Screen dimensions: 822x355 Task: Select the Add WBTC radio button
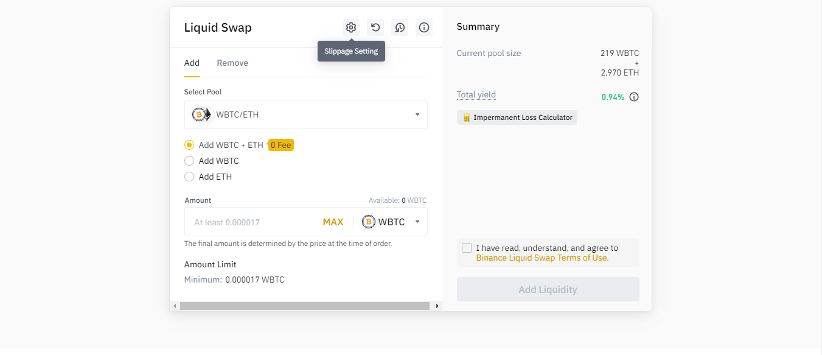point(189,161)
